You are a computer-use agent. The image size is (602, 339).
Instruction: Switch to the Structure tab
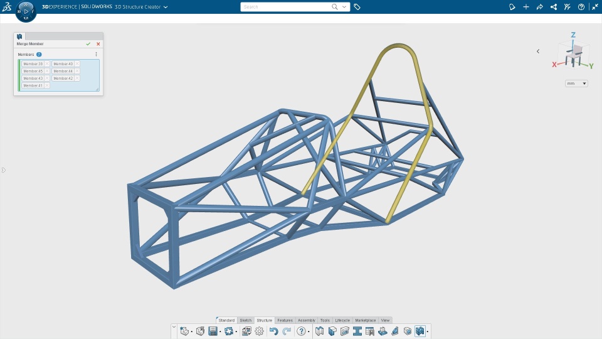(264, 320)
